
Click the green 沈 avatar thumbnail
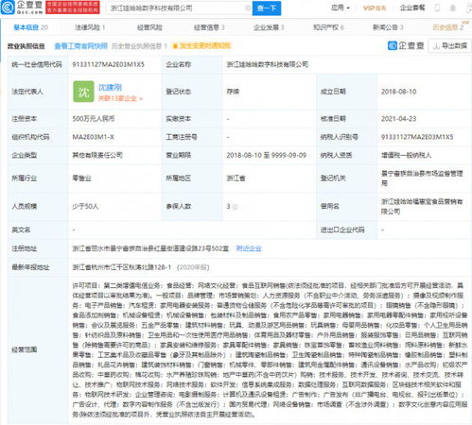[x=83, y=92]
